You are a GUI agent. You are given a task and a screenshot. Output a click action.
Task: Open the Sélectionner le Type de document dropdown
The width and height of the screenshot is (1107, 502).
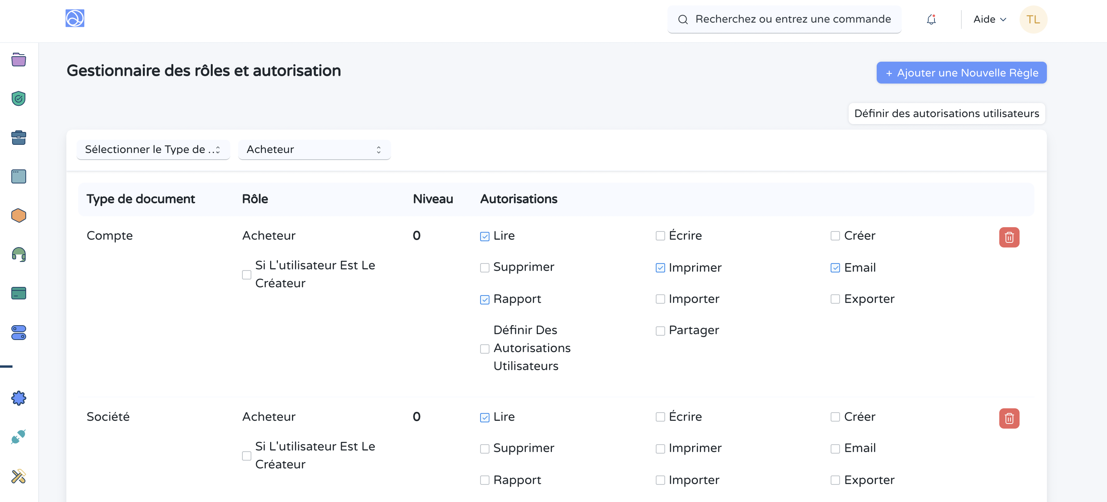(153, 149)
